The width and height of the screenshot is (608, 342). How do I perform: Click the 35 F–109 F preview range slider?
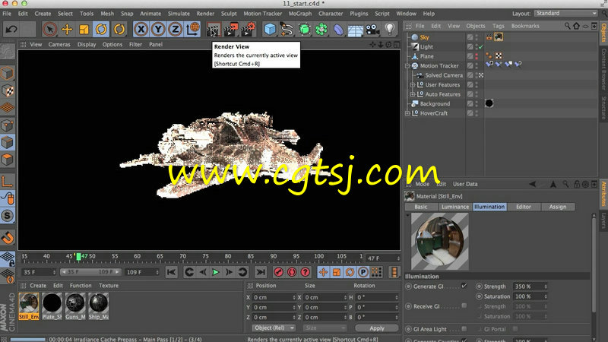pos(90,272)
